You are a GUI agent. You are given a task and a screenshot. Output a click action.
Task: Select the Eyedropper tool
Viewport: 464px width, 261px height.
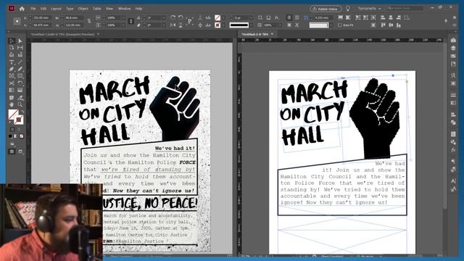coord(20,98)
